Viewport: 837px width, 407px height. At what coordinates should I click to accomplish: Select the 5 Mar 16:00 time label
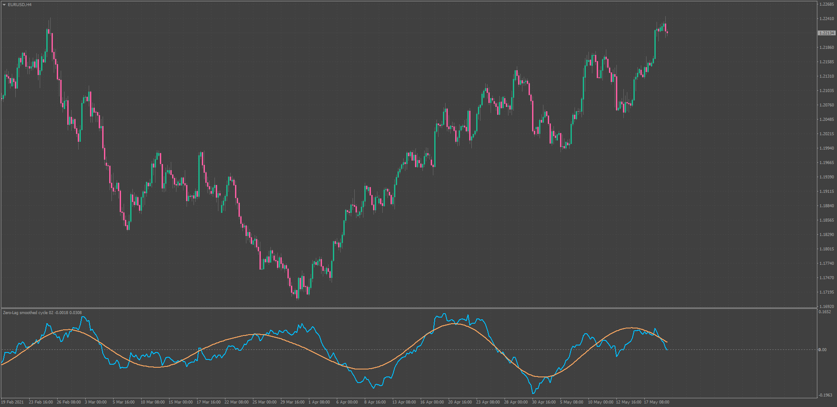tap(124, 402)
